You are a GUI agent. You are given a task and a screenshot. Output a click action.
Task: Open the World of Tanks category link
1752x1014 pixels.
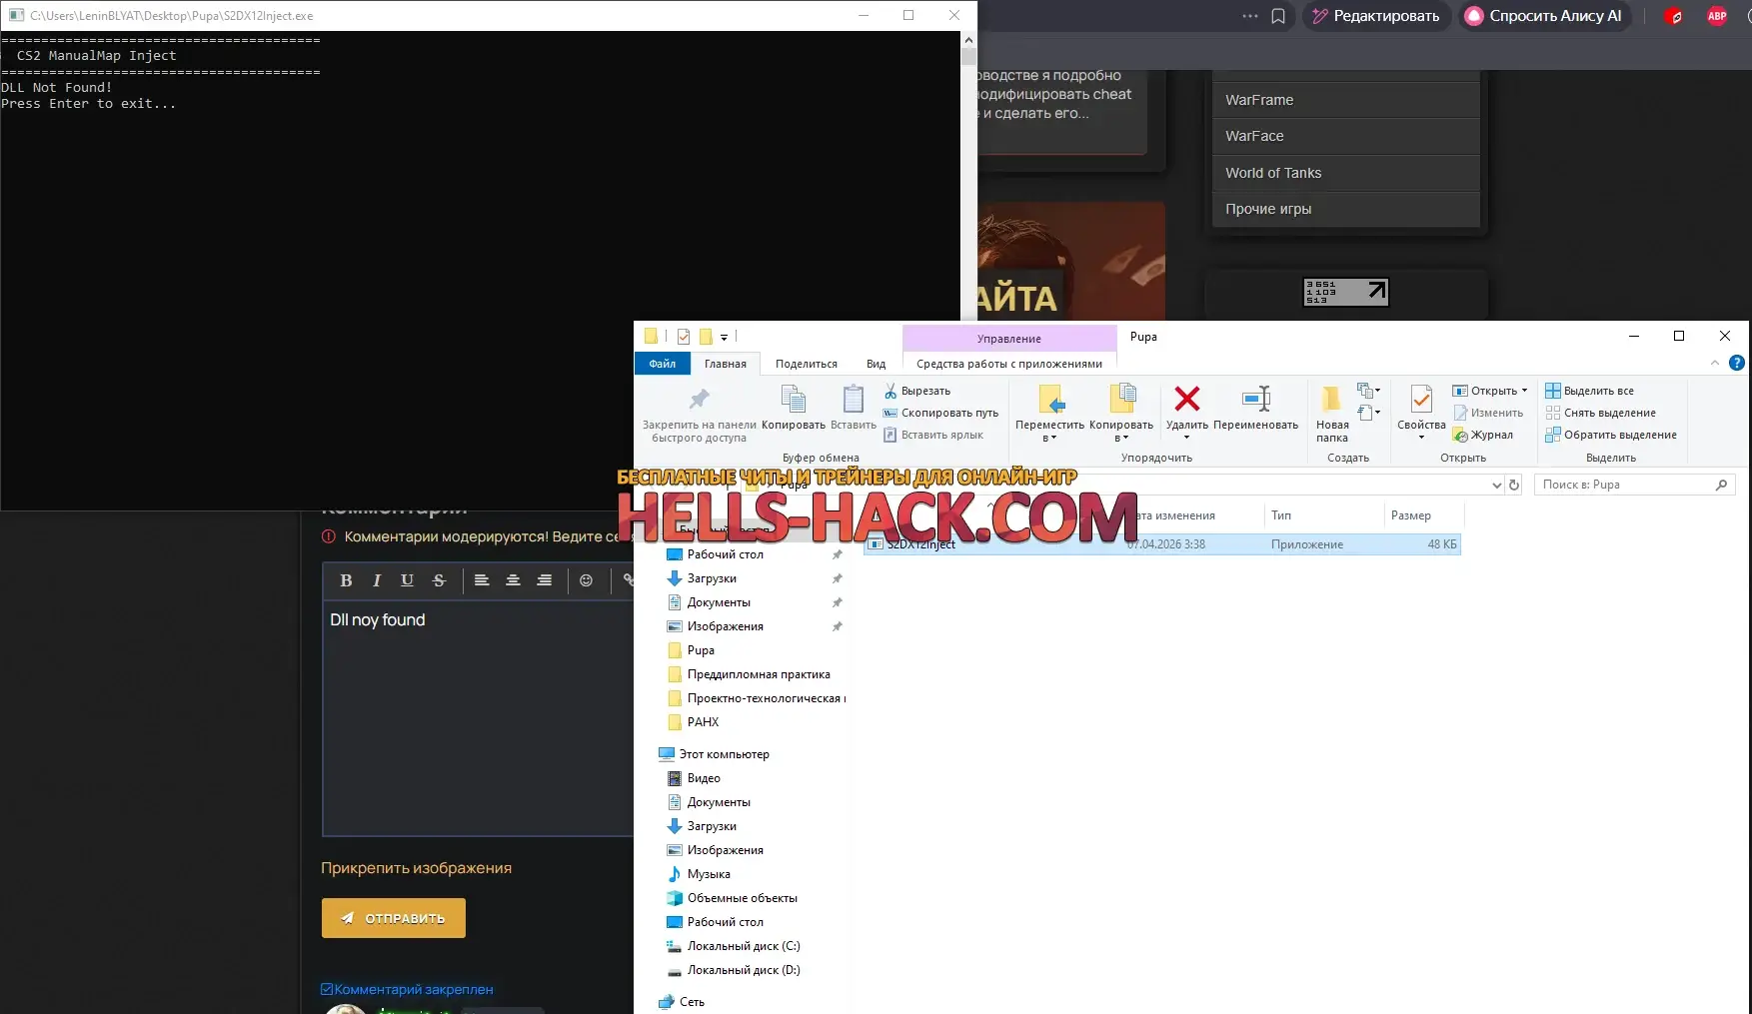[x=1273, y=173]
